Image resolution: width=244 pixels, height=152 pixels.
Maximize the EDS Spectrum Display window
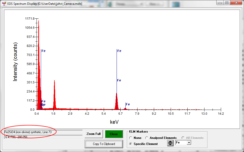click(x=227, y=3)
